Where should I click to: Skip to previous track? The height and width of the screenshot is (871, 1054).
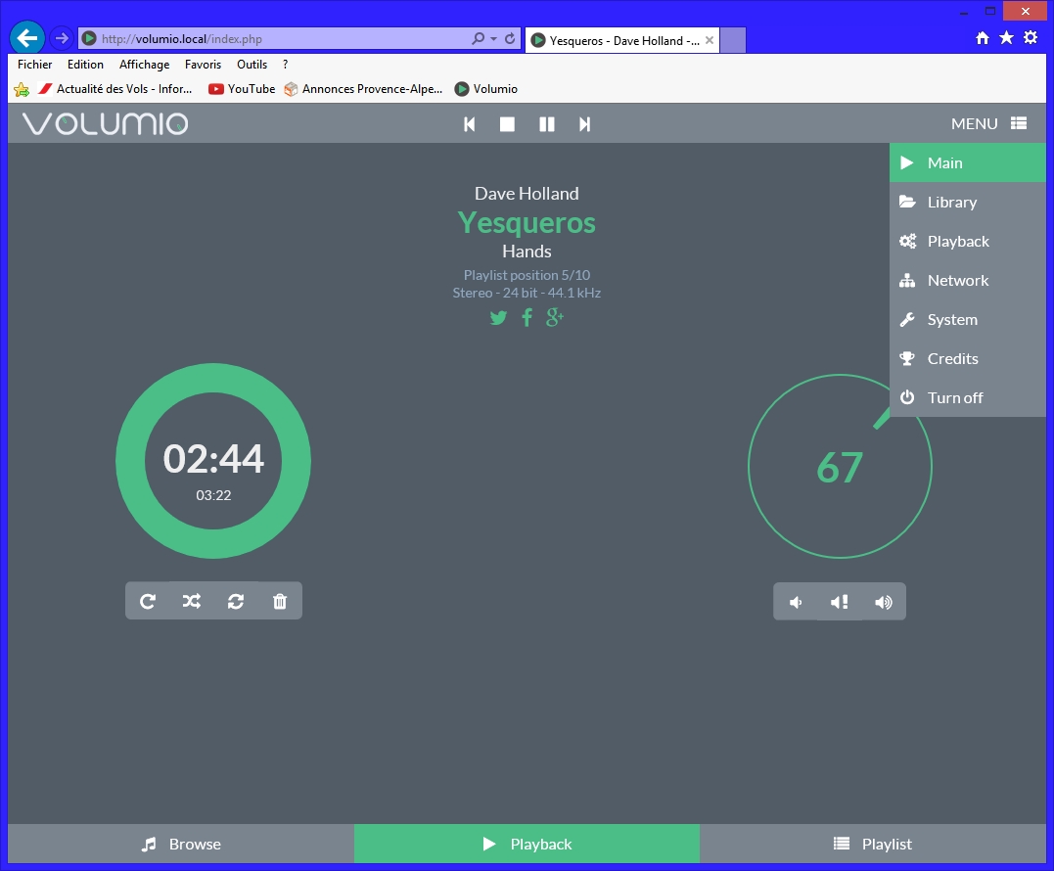[469, 124]
